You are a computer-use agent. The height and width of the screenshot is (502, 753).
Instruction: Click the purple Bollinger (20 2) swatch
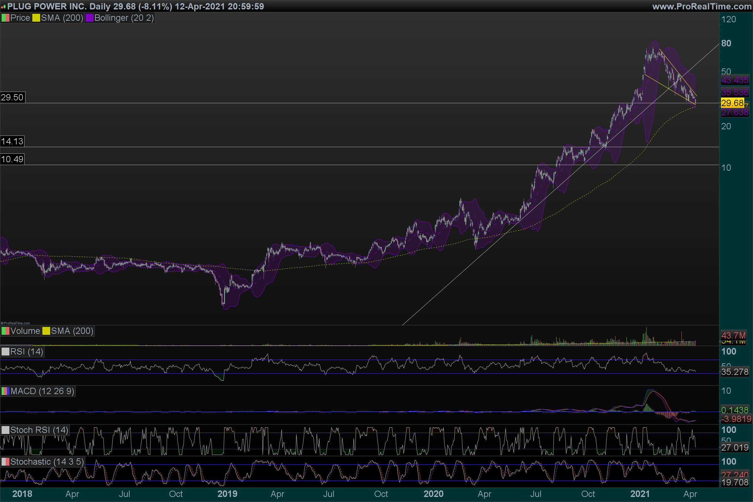(x=89, y=18)
